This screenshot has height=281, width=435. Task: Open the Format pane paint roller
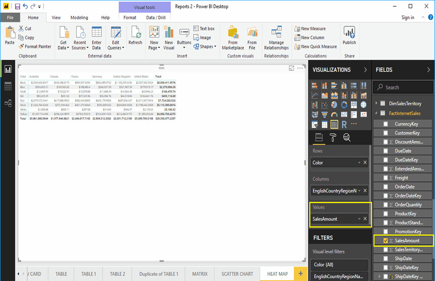click(x=333, y=138)
